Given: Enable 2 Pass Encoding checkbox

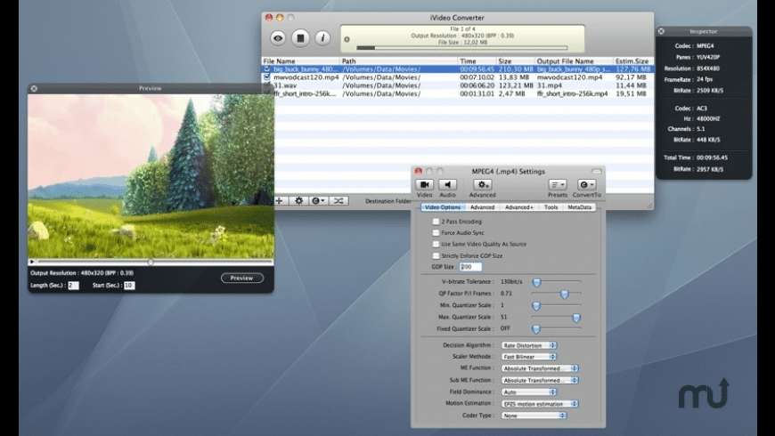Looking at the screenshot, I should coord(436,222).
